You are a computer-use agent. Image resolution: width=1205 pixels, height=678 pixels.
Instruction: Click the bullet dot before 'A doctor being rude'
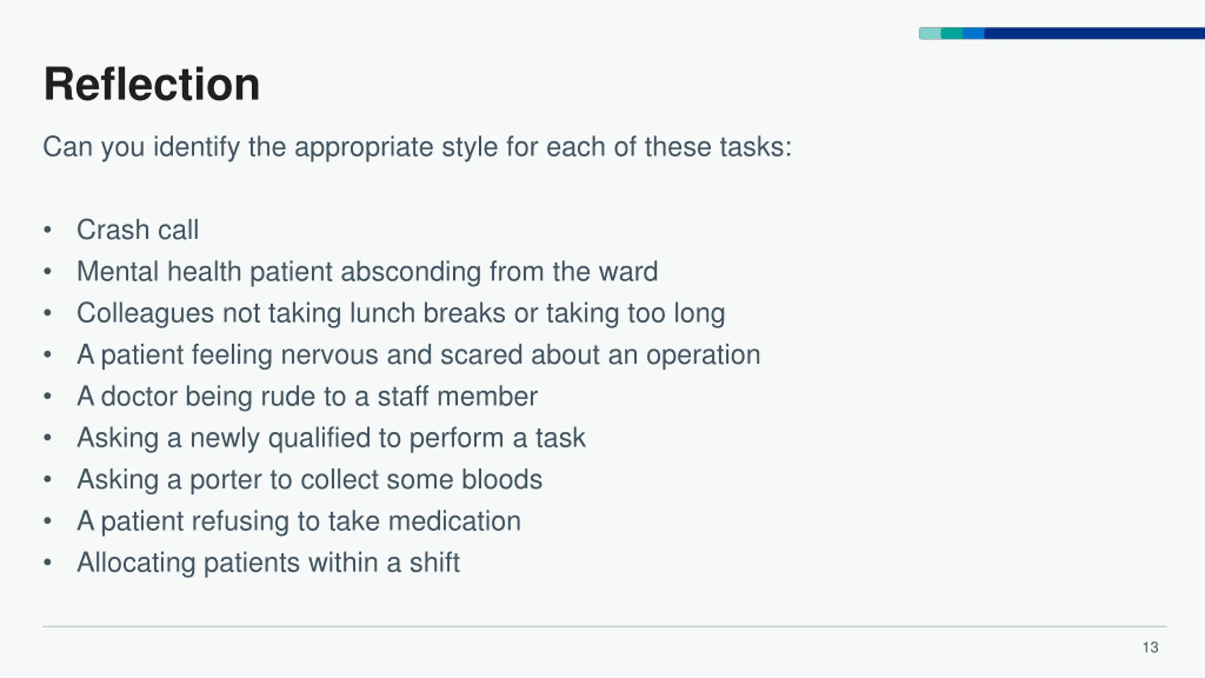[x=47, y=396]
